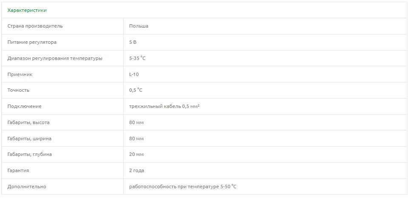Select the Подключение row label
This screenshot has width=410, height=198.
pos(25,107)
